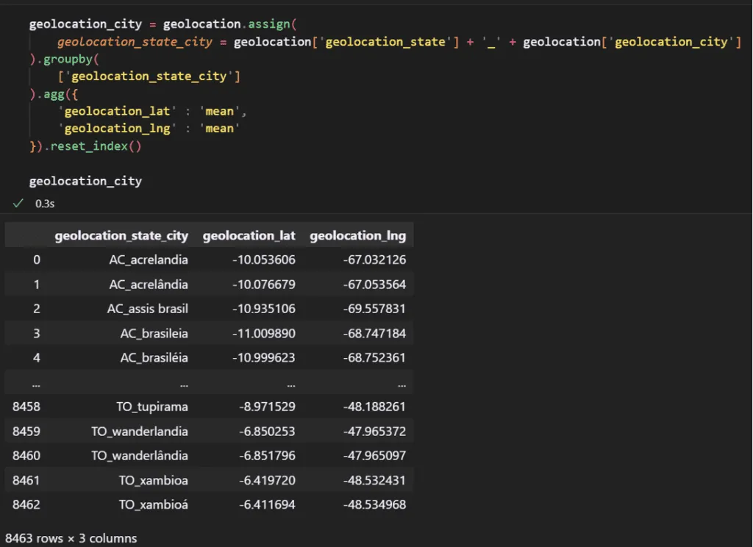Click the green cell execution success checkmark
The height and width of the screenshot is (547, 753).
pos(18,203)
